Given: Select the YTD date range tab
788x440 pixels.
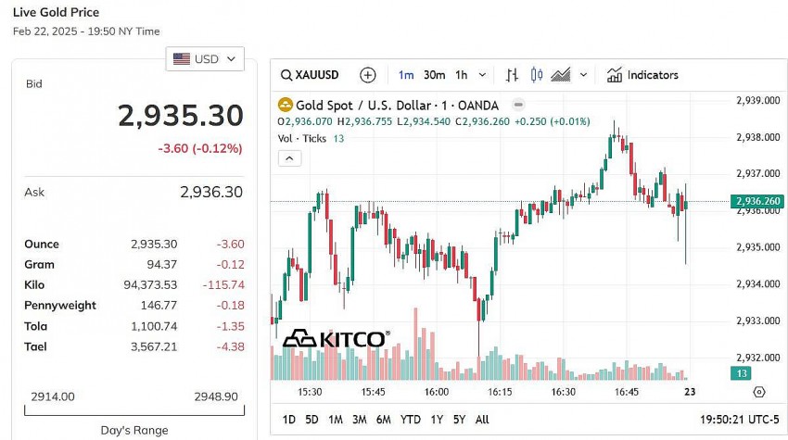Looking at the screenshot, I should click(x=411, y=420).
